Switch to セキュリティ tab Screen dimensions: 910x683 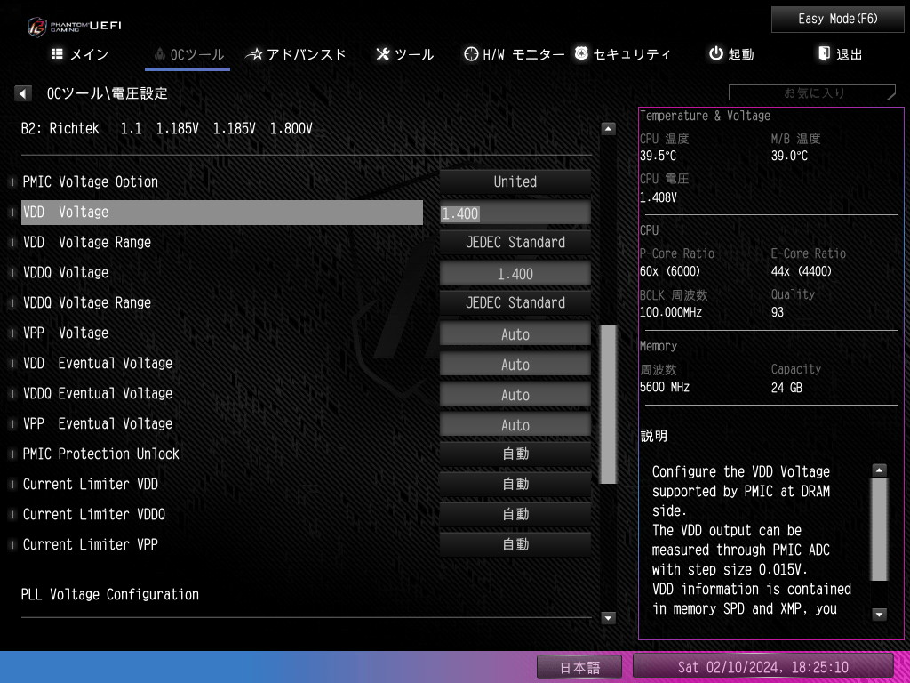622,54
